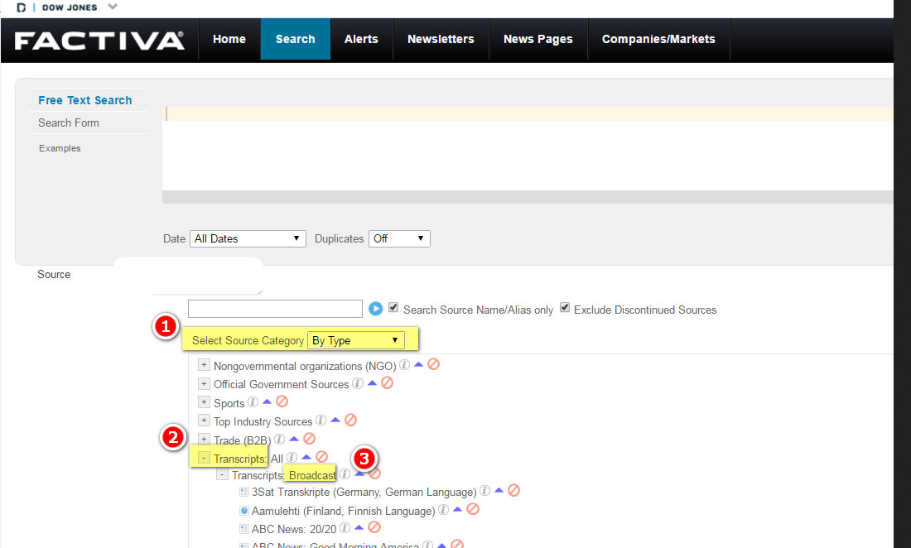Run source search with blue arrow button
Image resolution: width=911 pixels, height=548 pixels.
[376, 309]
